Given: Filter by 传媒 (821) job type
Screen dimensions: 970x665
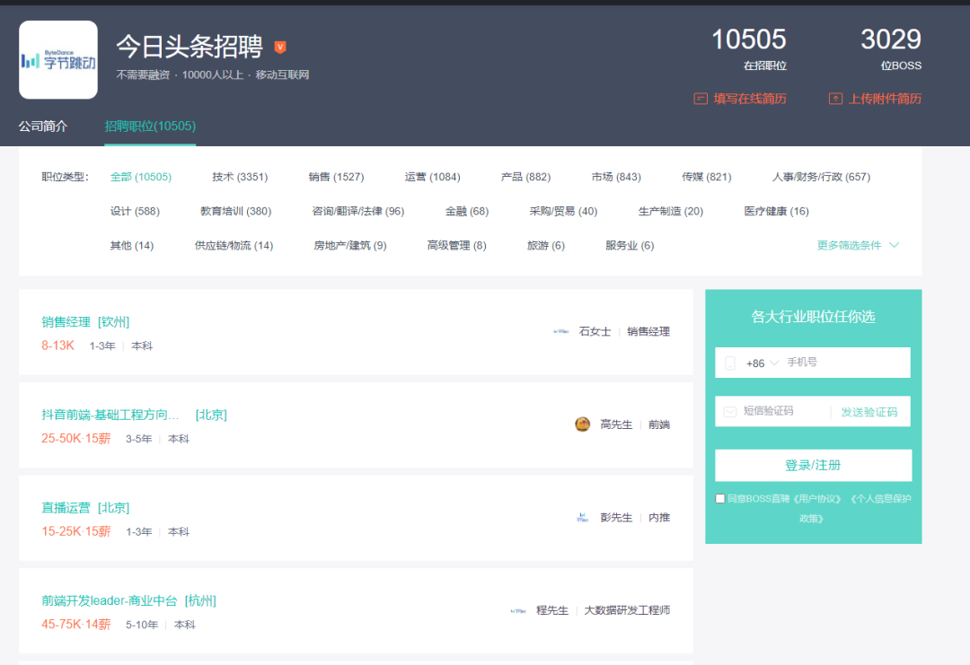Looking at the screenshot, I should (x=707, y=178).
